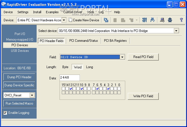Click the first greyed-out document toolbar icon
Screen dimensions: 187x127
[x=115, y=20]
